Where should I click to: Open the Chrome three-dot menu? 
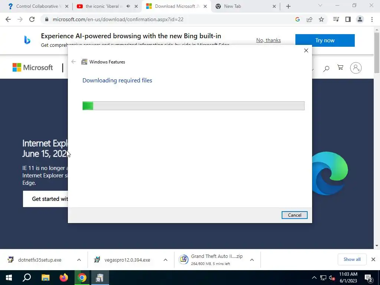tap(372, 19)
